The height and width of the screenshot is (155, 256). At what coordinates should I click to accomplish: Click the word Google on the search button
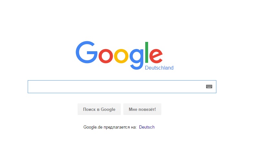click(x=108, y=110)
